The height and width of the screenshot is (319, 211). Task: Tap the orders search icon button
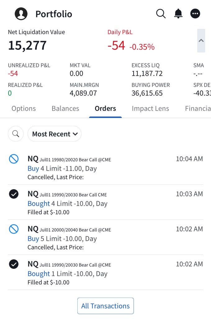(16, 134)
